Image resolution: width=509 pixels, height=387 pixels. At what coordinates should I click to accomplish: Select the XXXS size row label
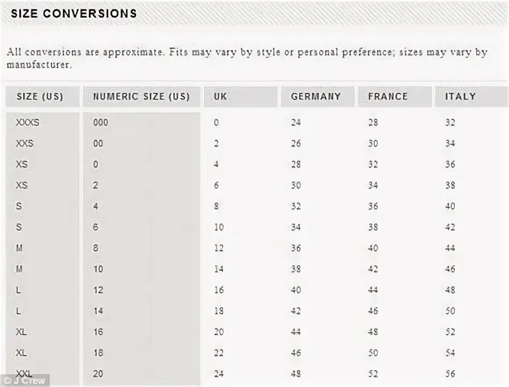click(27, 123)
